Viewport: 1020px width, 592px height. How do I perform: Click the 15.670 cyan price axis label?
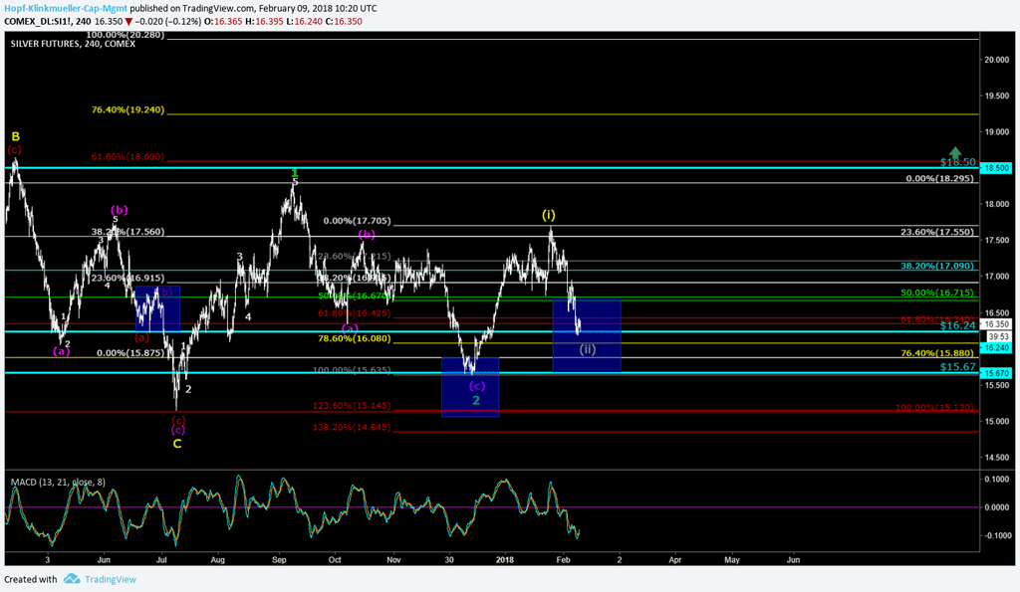pyautogui.click(x=998, y=373)
